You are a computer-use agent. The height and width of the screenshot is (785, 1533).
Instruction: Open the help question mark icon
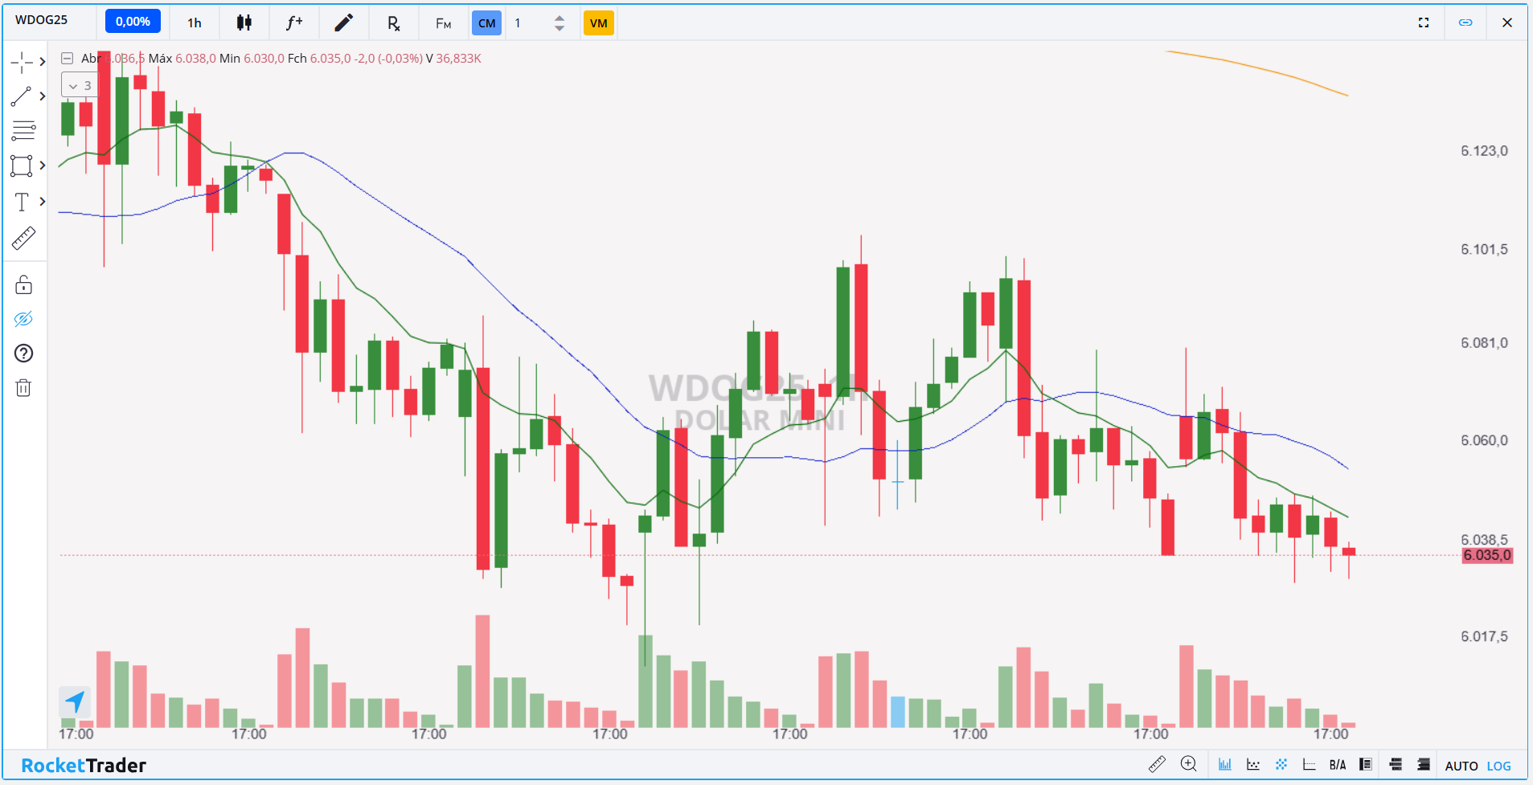(x=23, y=354)
